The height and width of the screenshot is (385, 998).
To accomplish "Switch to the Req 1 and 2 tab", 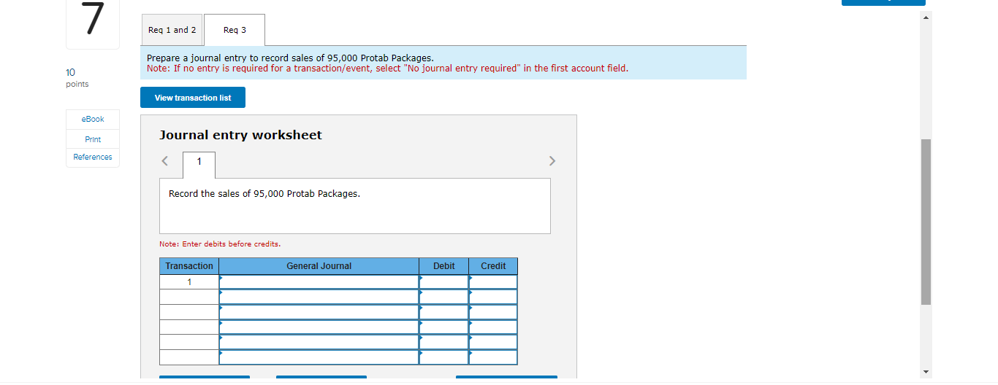I will 172,30.
